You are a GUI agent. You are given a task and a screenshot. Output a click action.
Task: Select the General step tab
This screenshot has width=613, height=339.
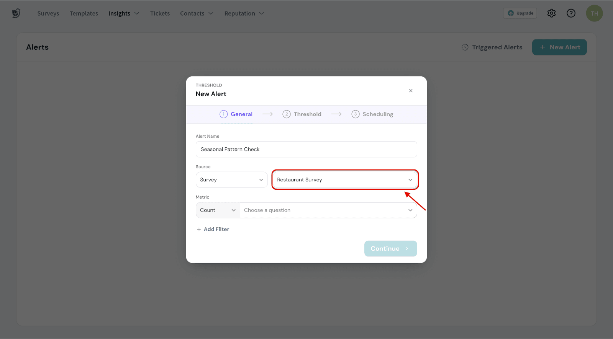pyautogui.click(x=236, y=114)
